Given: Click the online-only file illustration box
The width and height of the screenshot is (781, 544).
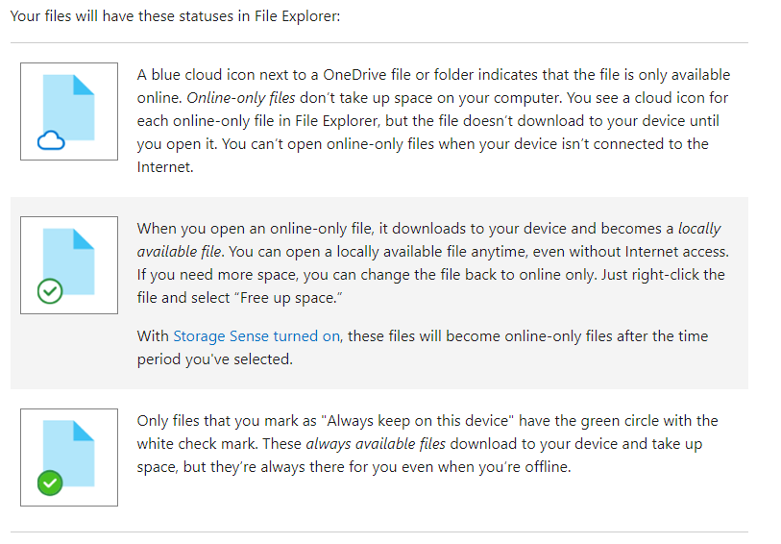Looking at the screenshot, I should (x=69, y=111).
